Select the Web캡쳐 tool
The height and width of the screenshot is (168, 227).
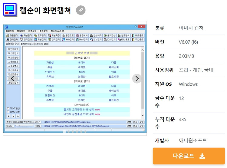tap(68, 39)
